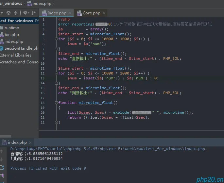Close the index.php run console tab
Viewport: 224px width, 183px height.
pyautogui.click(x=30, y=142)
